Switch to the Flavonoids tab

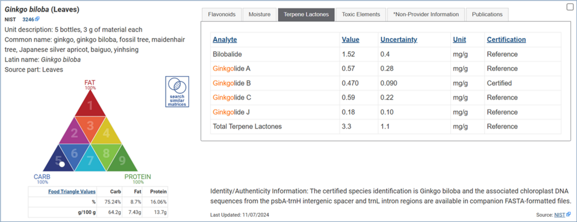(x=222, y=14)
